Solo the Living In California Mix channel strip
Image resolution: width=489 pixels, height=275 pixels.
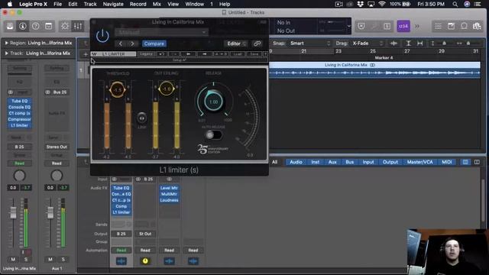coord(26,260)
